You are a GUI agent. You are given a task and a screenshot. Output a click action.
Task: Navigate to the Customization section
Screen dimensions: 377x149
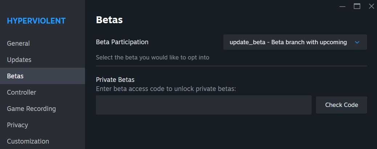pos(28,141)
